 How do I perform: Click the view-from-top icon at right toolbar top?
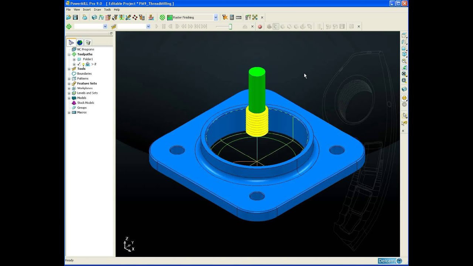click(x=404, y=35)
